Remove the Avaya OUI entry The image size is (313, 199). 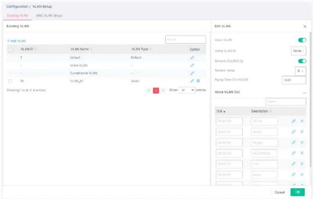(x=302, y=174)
